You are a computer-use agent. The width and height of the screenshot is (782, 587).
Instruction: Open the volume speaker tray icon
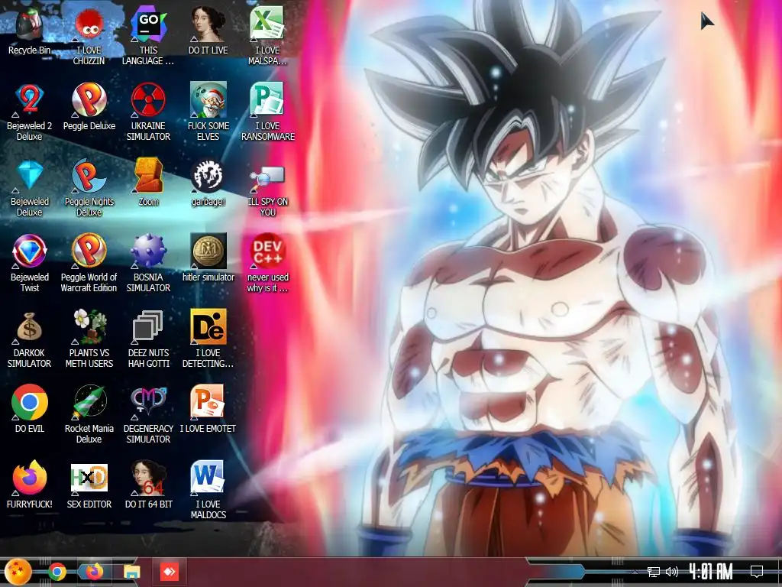click(x=672, y=572)
